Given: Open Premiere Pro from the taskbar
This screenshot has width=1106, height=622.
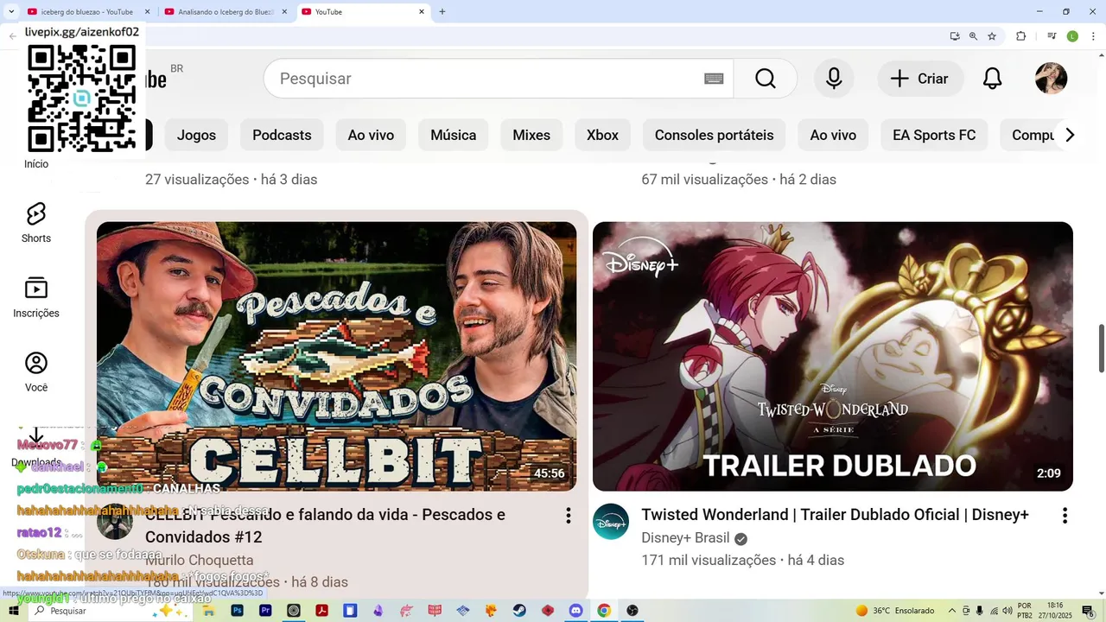Looking at the screenshot, I should (x=266, y=611).
